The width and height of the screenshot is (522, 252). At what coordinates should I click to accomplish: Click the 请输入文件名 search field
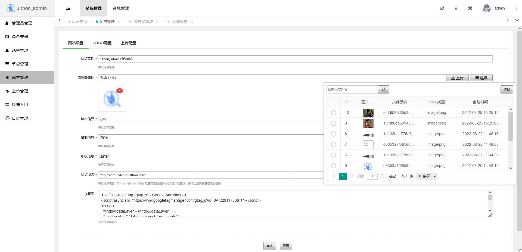pyautogui.click(x=352, y=89)
